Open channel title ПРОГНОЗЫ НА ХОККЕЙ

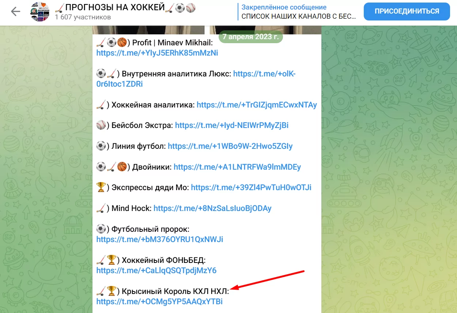pyautogui.click(x=125, y=8)
